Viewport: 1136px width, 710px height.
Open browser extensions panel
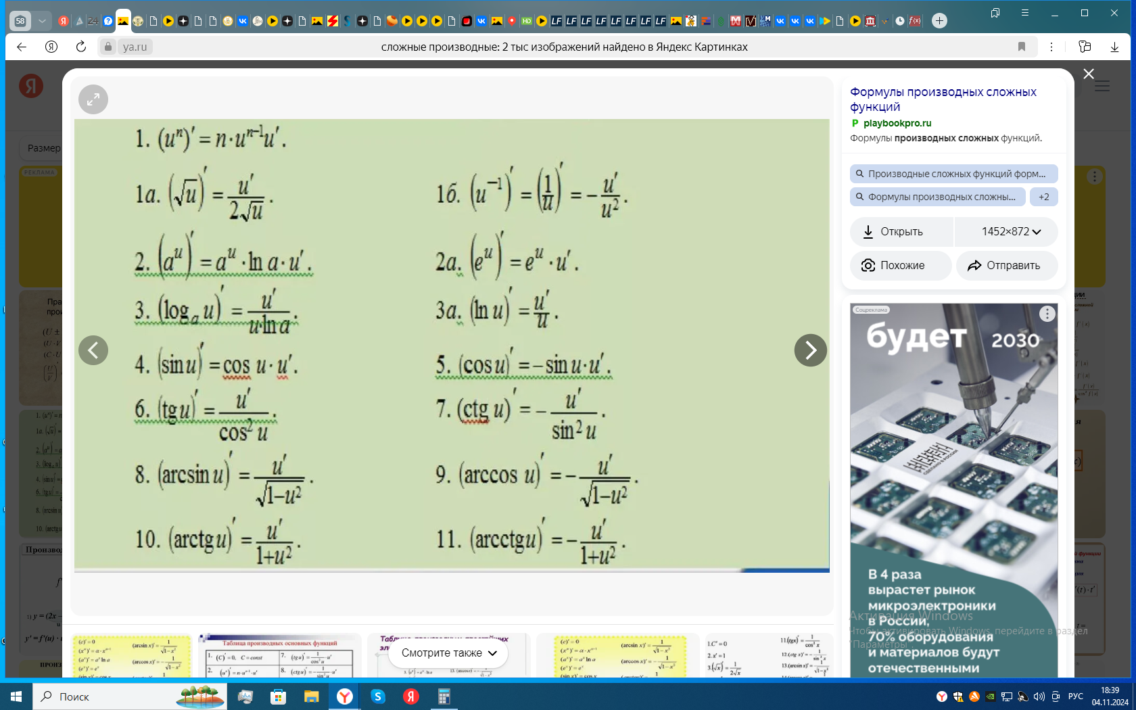1085,47
